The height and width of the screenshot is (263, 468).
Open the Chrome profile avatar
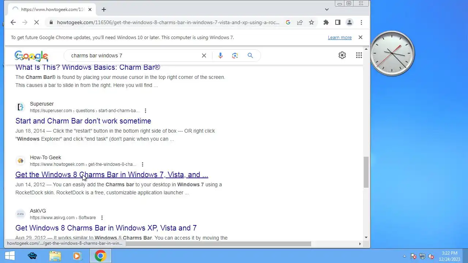coord(350,22)
